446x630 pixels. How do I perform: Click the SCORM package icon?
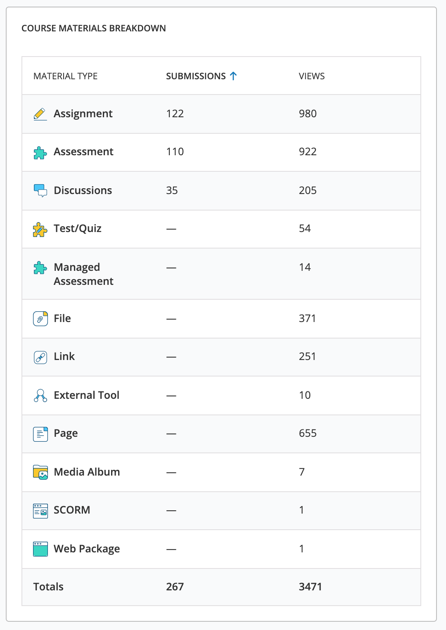40,511
